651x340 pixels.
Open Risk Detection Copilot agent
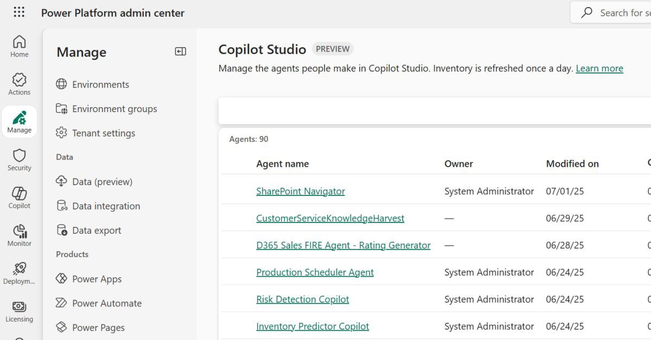(303, 299)
